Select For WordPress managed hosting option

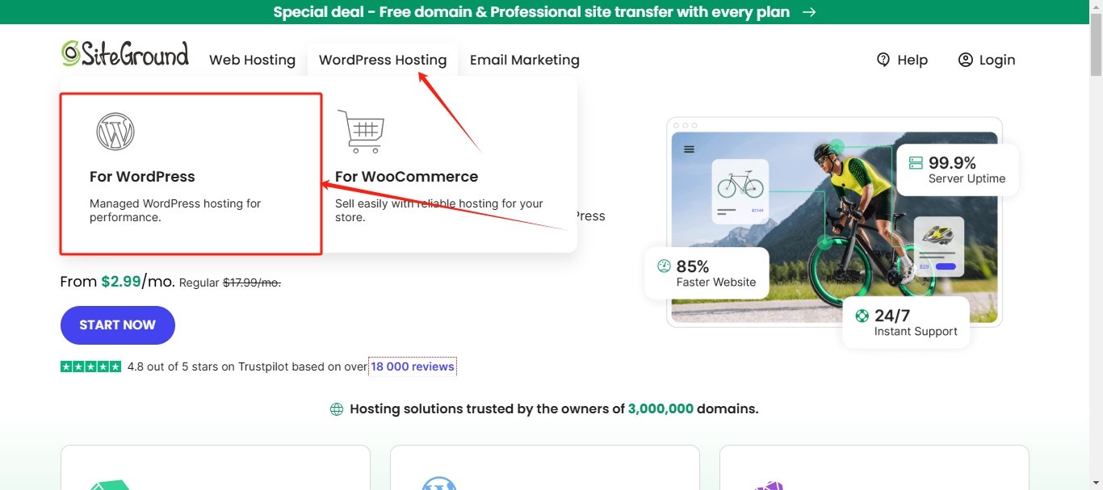[x=191, y=174]
